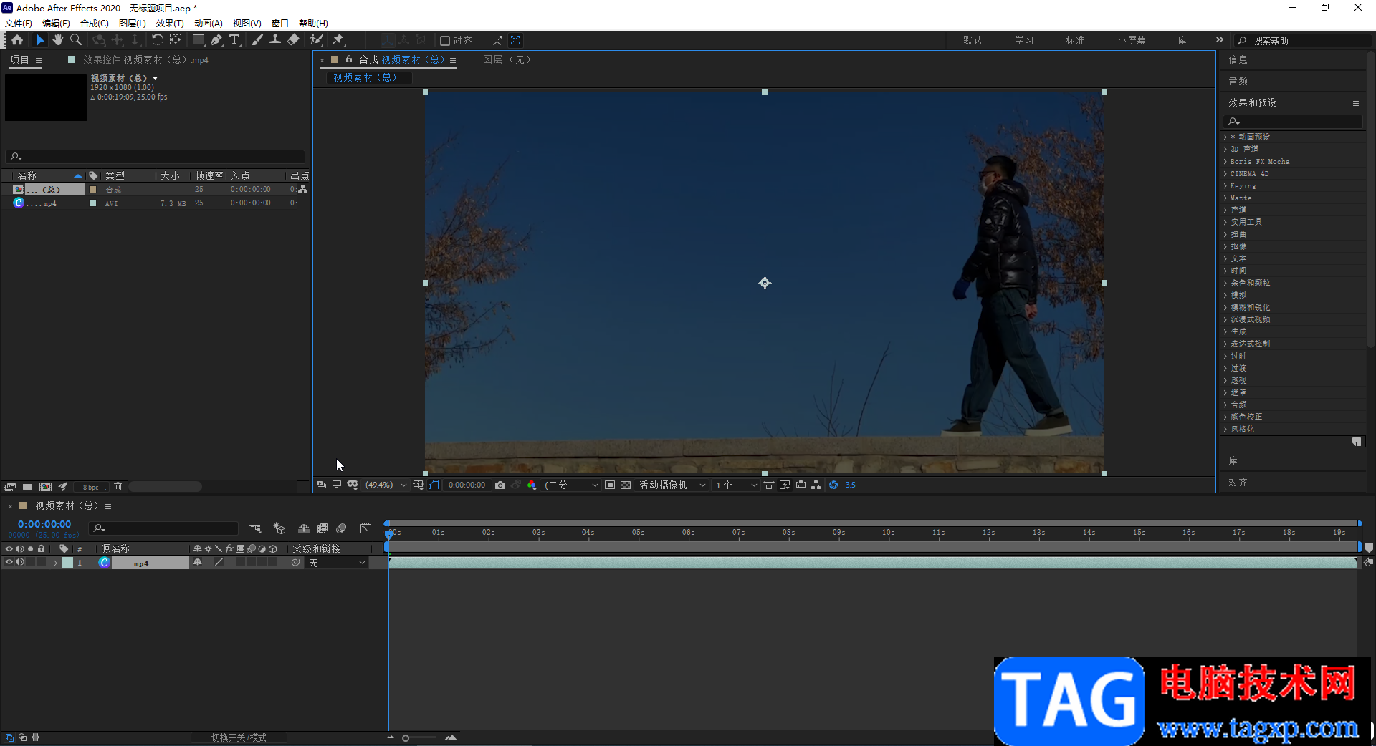The image size is (1376, 746).
Task: Expand the mp4 layer properties
Action: point(55,563)
